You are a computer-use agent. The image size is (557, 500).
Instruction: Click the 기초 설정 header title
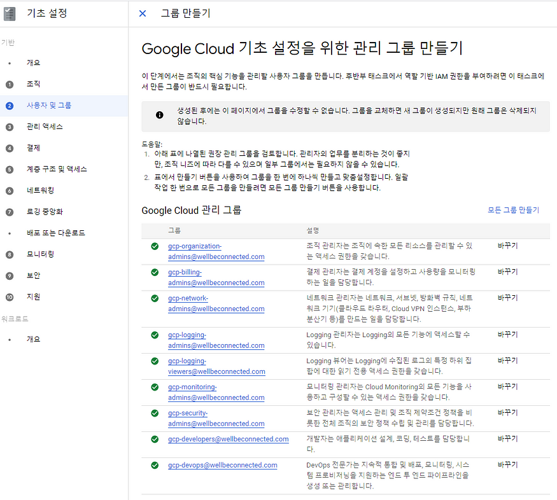47,13
